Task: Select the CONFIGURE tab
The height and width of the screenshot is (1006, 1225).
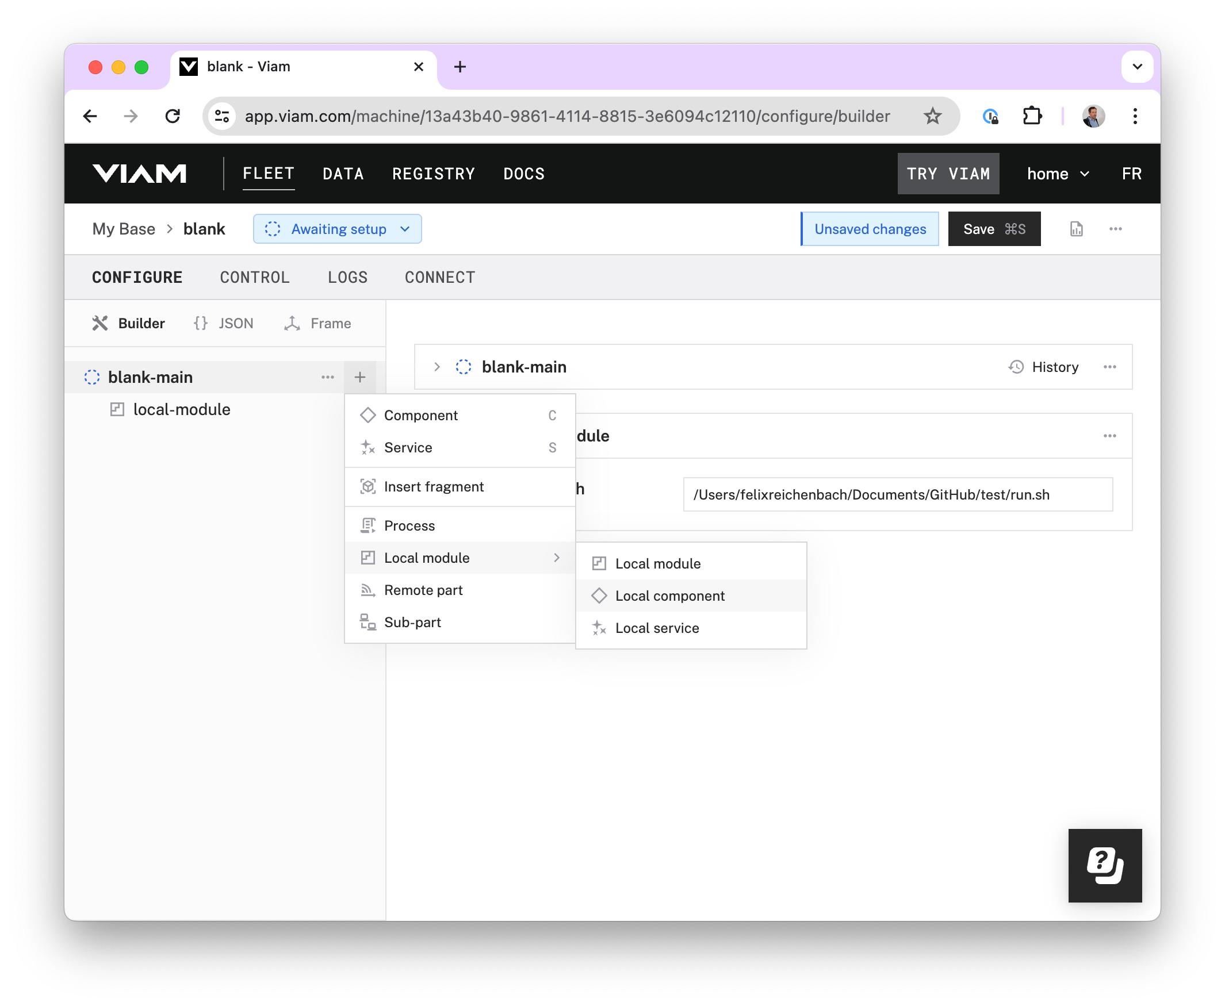Action: 137,277
